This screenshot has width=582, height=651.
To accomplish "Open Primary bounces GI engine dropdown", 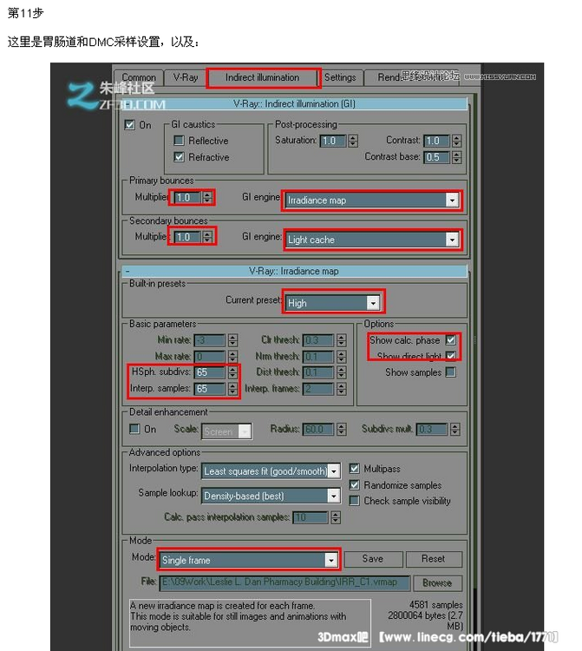I will (372, 201).
